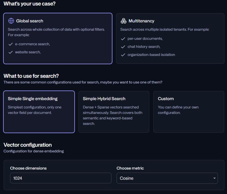Click checkmark icon next to chat history search
Viewport: 227px width, 194px height.
[x=123, y=47]
